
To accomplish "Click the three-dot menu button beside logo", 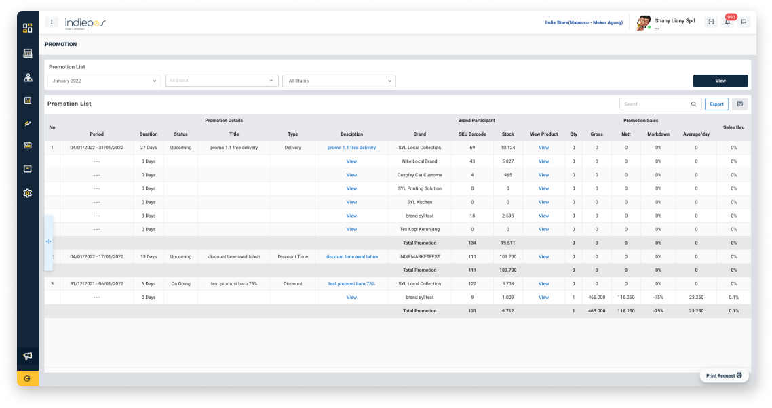I will pyautogui.click(x=51, y=22).
